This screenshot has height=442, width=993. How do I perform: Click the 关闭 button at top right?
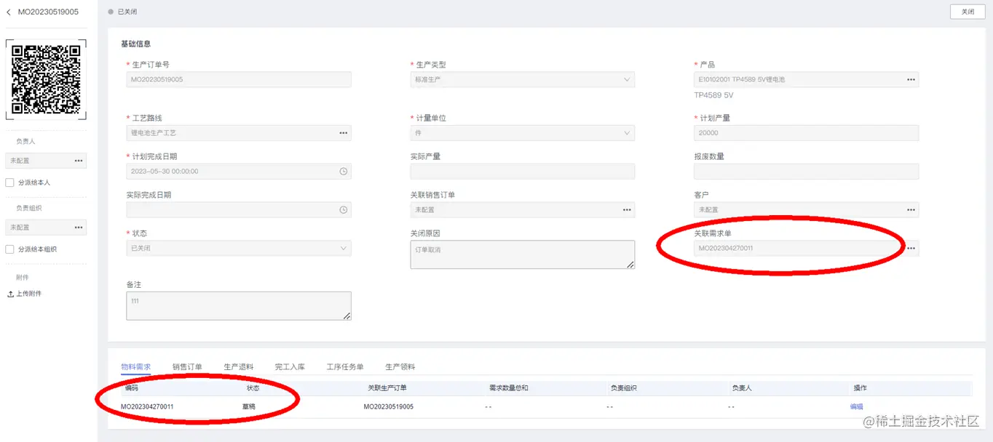click(x=968, y=12)
